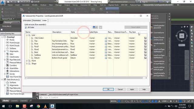Open the All Codes code set style dropdown
This screenshot has width=194, height=109.
pos(90,28)
